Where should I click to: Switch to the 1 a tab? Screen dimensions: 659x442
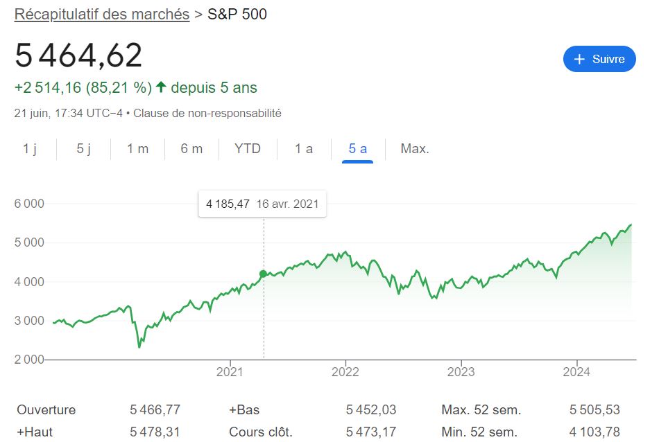(x=304, y=149)
